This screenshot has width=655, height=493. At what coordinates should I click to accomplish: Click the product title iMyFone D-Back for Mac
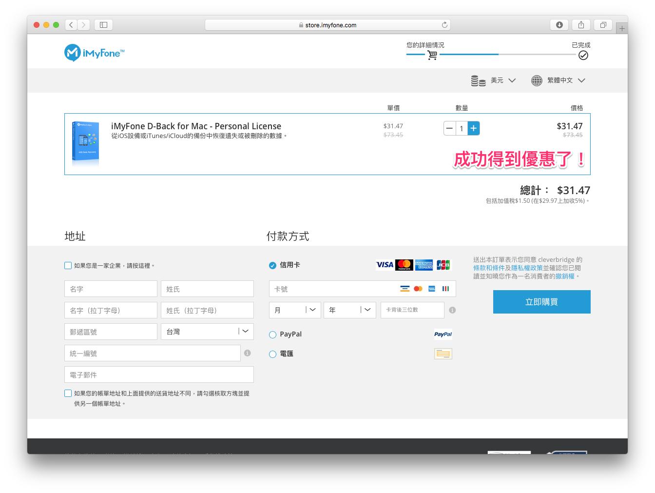(x=196, y=126)
